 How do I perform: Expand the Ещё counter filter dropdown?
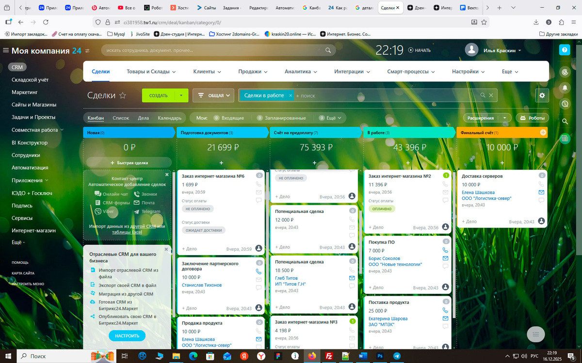pyautogui.click(x=330, y=118)
